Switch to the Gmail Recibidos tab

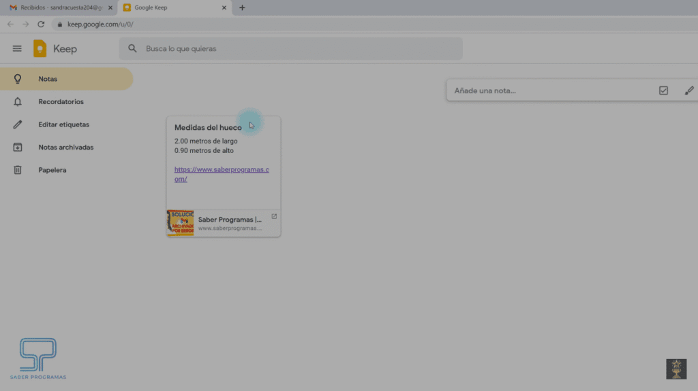(x=58, y=7)
